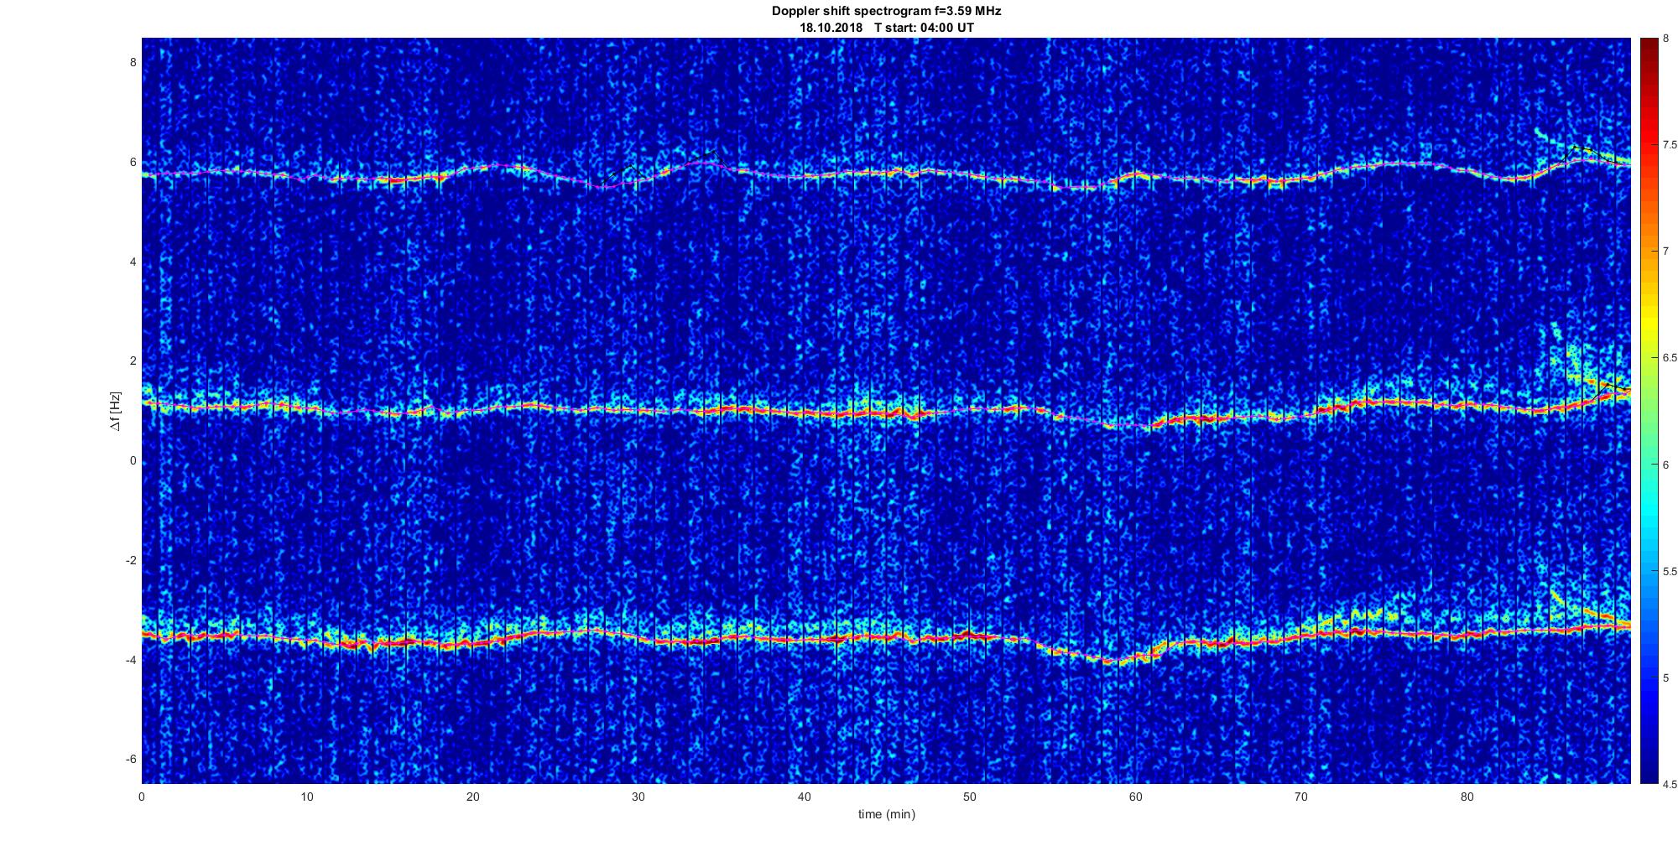
Task: Click the y-axis tick label '8'
Action: (x=133, y=63)
